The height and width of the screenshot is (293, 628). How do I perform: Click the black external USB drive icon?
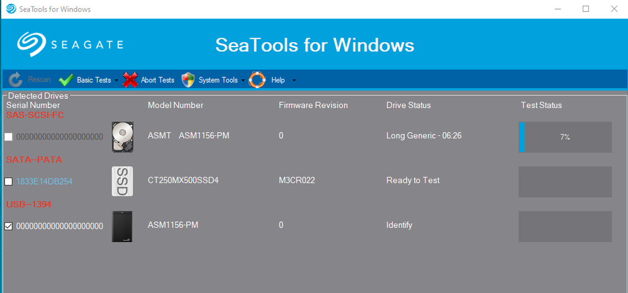tap(123, 226)
